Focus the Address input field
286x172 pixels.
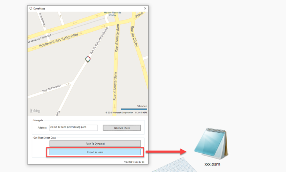[x=73, y=128]
